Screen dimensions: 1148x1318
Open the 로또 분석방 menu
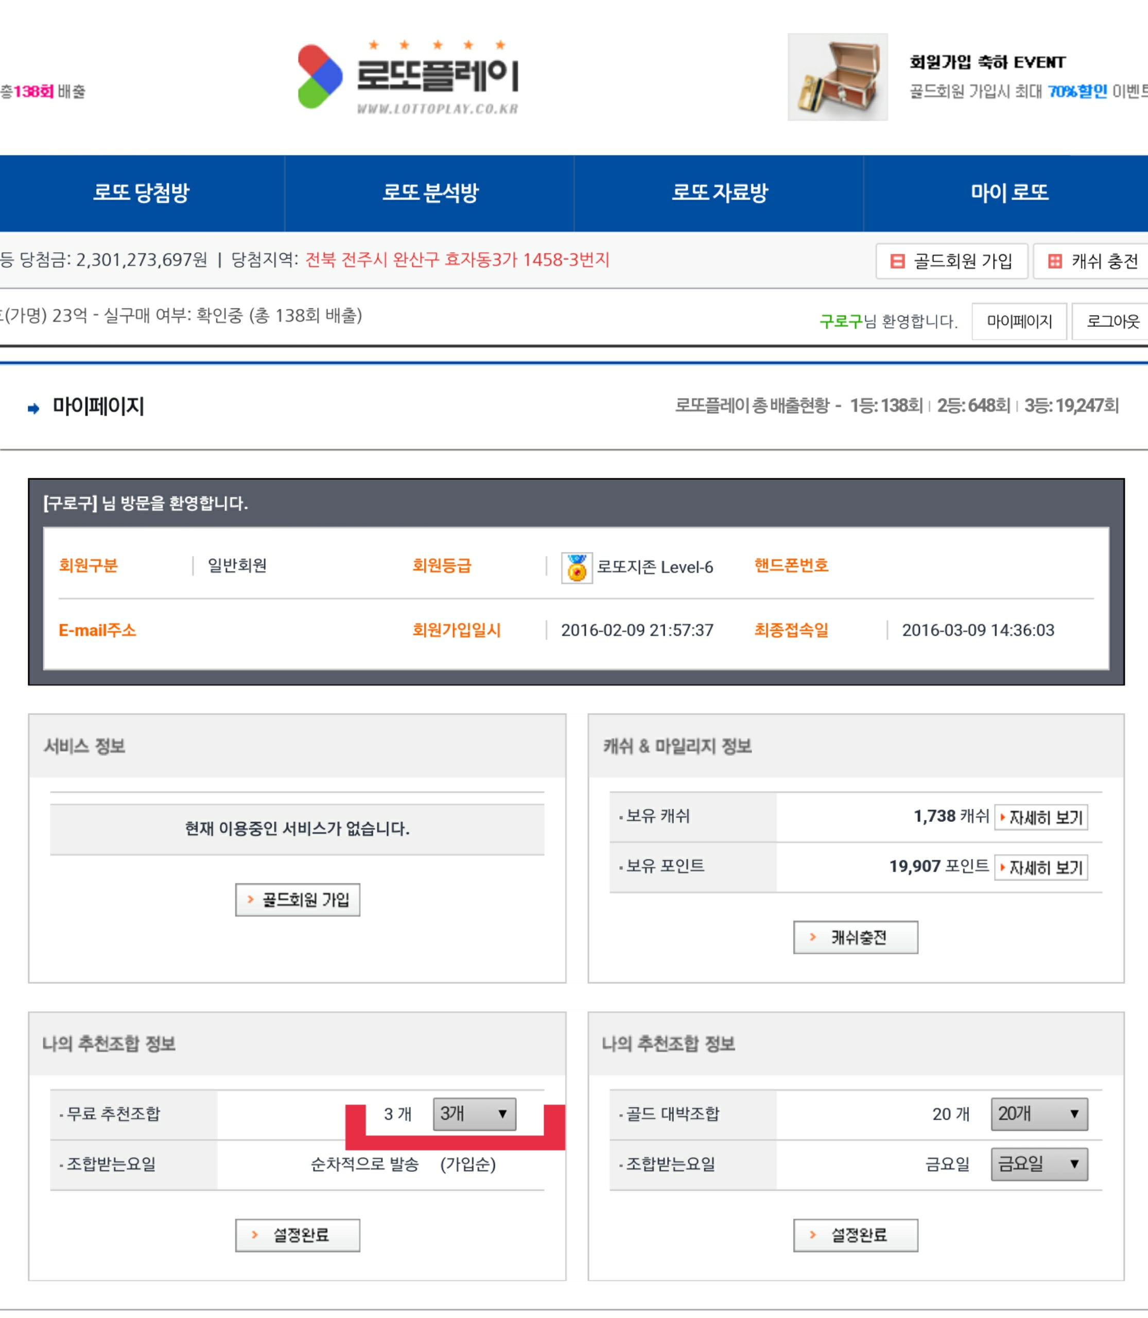pos(430,192)
